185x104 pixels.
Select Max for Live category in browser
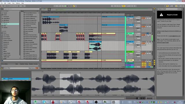(x=6, y=22)
